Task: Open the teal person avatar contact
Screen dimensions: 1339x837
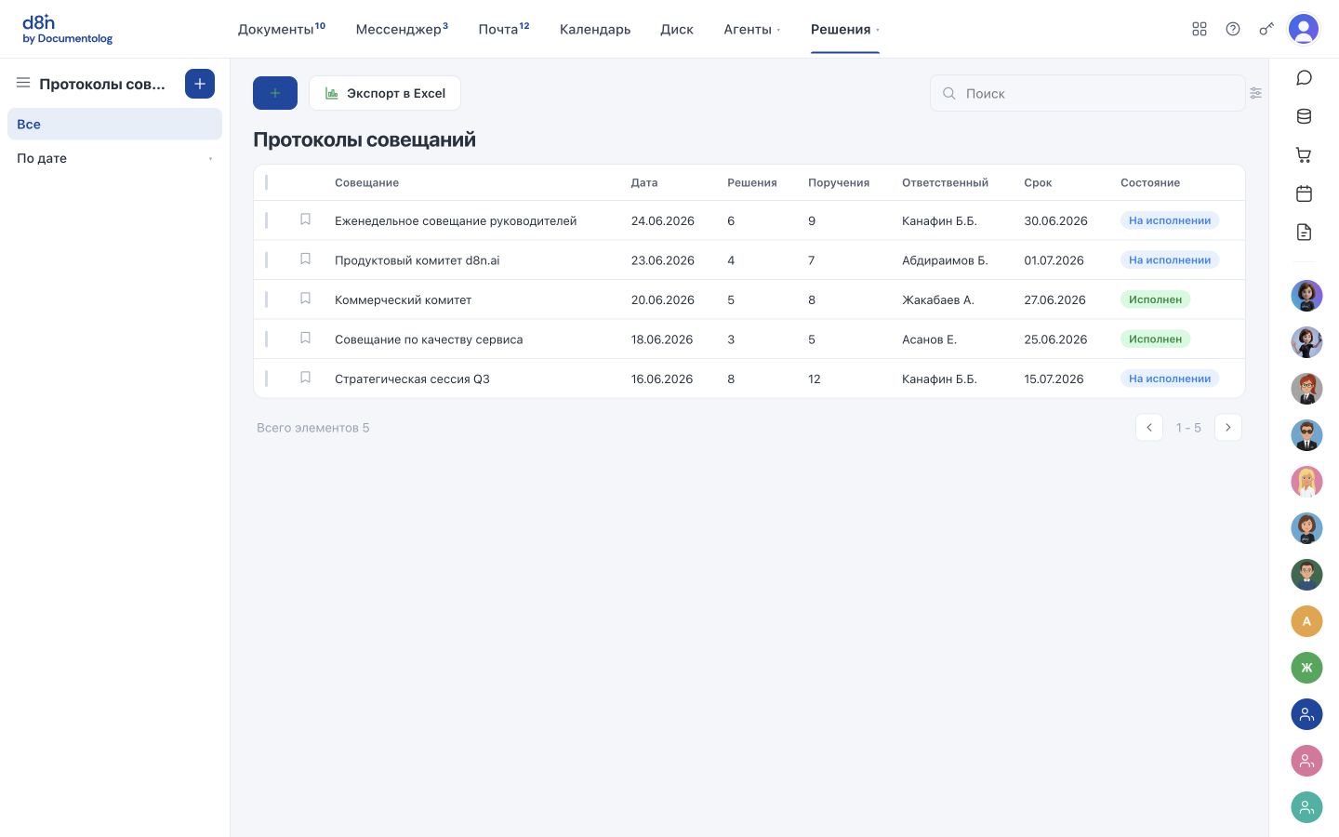Action: (1306, 807)
